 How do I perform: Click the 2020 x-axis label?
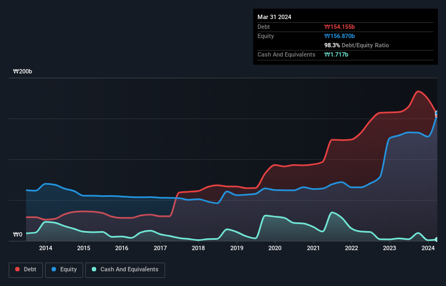pyautogui.click(x=275, y=248)
